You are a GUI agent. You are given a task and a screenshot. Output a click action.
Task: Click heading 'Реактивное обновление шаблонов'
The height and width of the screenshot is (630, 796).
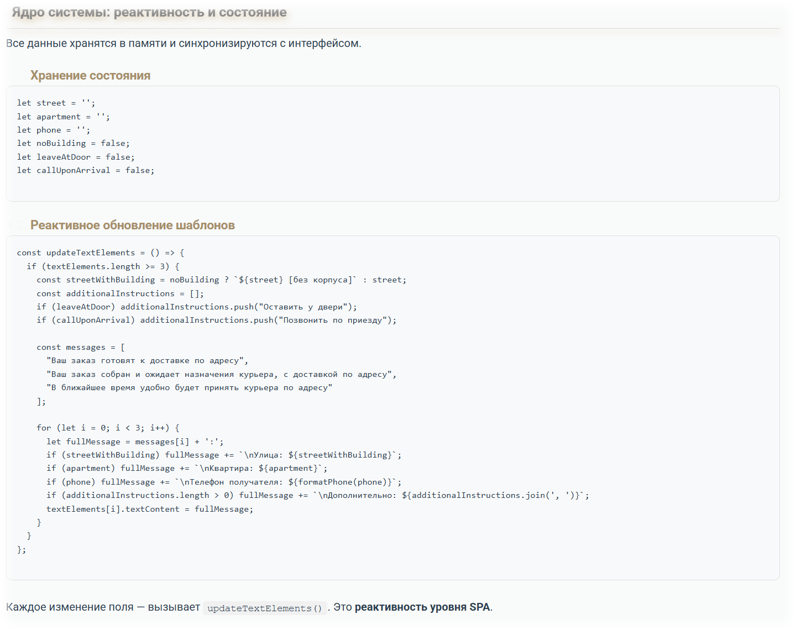pyautogui.click(x=132, y=225)
